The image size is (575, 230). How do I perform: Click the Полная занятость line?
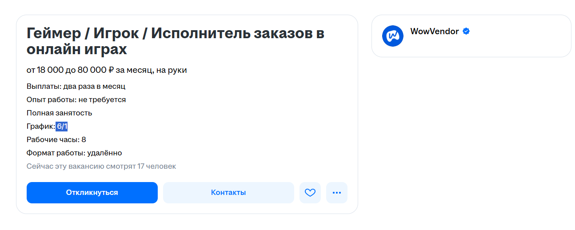60,113
